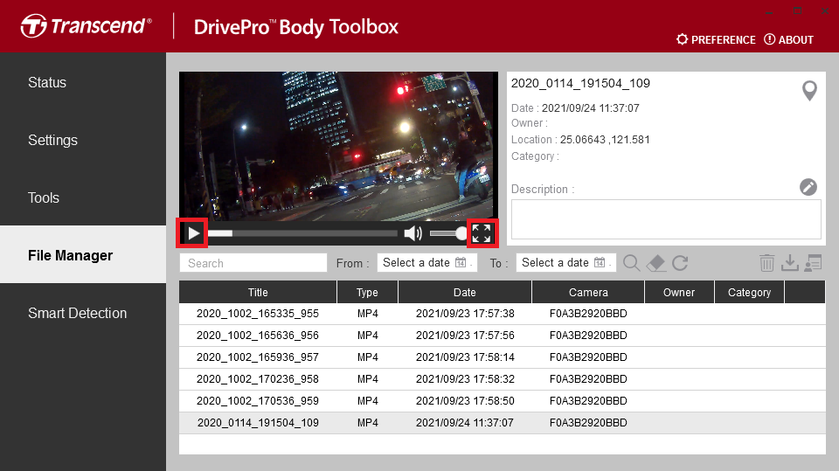Click the magnifier search icon
This screenshot has height=471, width=839.
(631, 263)
